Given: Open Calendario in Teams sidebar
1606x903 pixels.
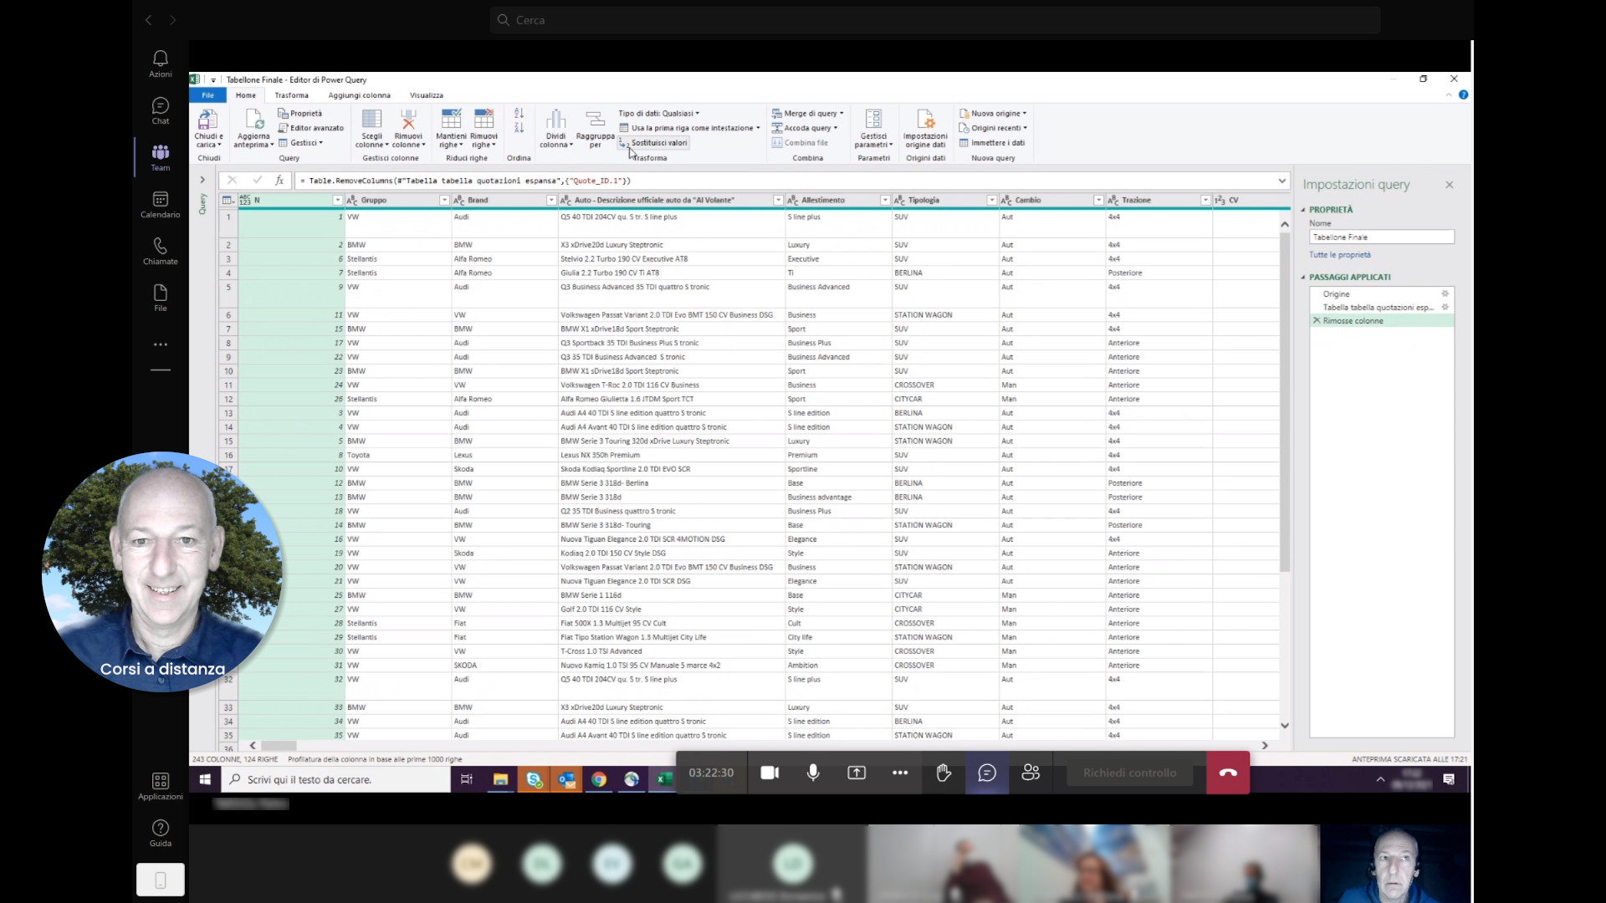Looking at the screenshot, I should (160, 204).
